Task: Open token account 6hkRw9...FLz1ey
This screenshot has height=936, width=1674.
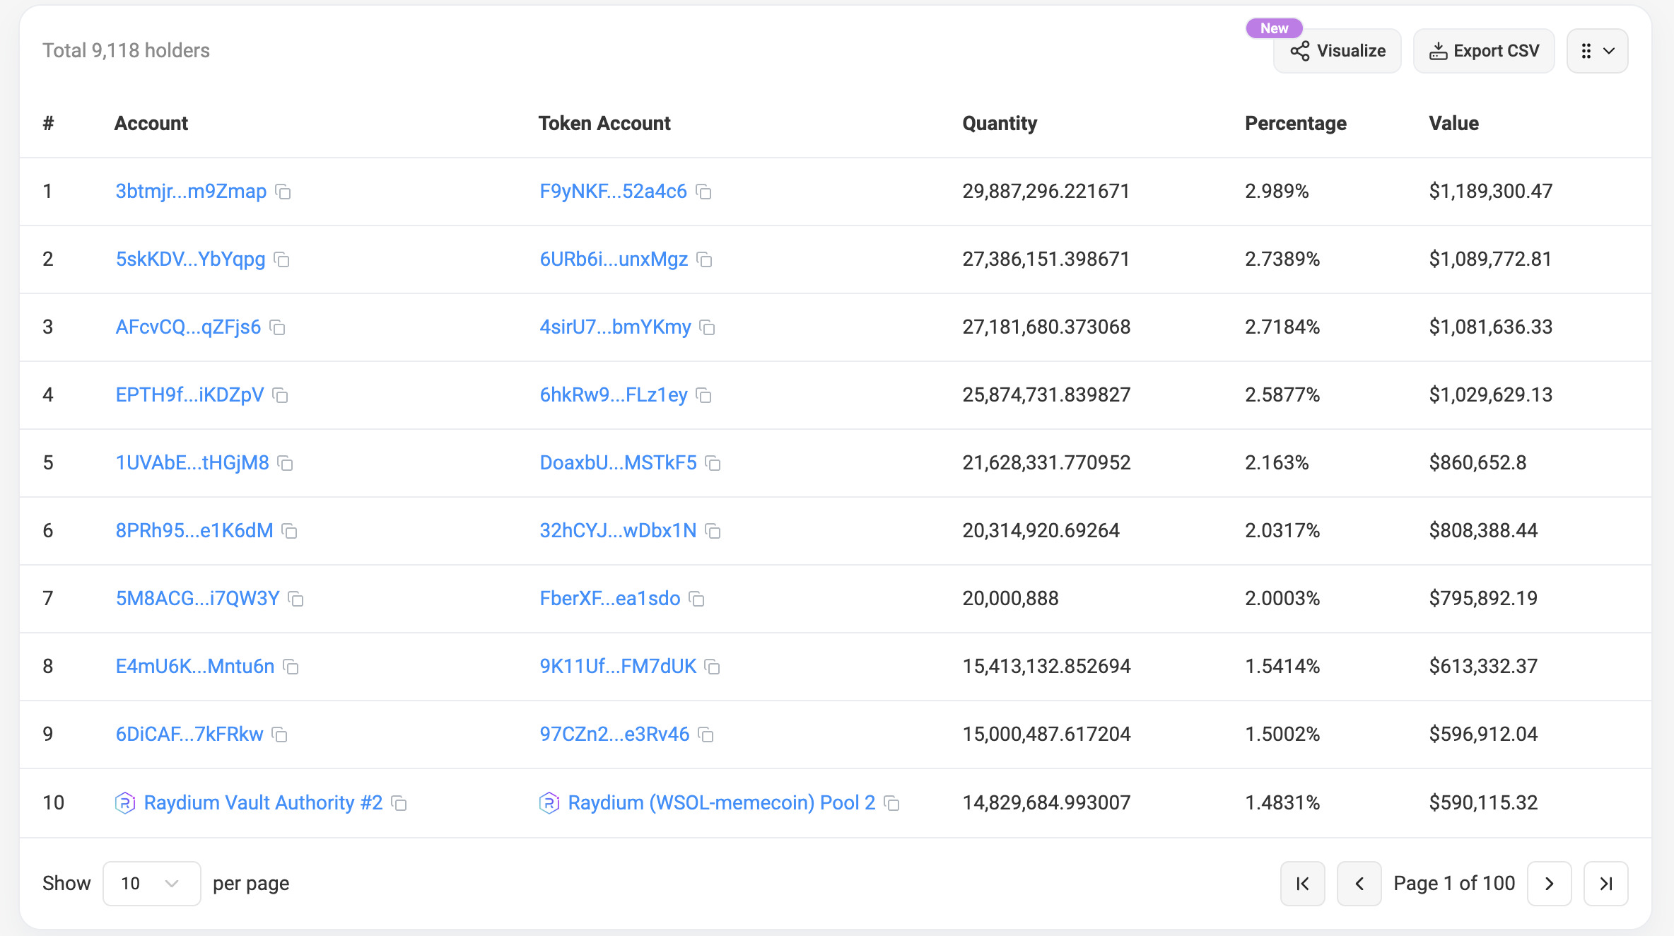Action: [614, 394]
